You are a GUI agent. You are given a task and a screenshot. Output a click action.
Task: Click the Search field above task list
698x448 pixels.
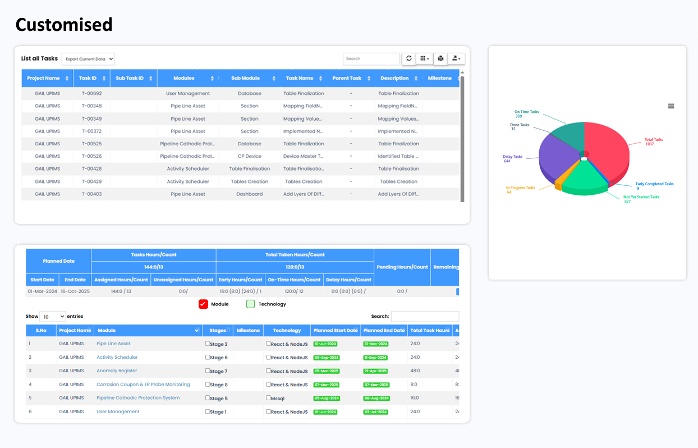(x=371, y=58)
